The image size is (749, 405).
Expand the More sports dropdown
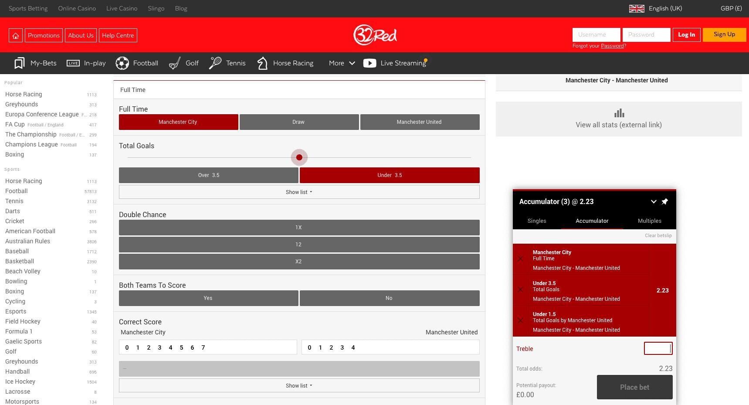[x=342, y=63]
